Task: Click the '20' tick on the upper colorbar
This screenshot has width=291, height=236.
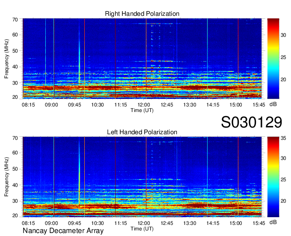Action: 283,80
